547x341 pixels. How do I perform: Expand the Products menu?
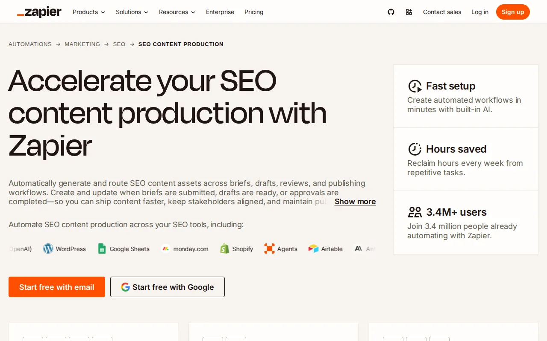pos(89,12)
